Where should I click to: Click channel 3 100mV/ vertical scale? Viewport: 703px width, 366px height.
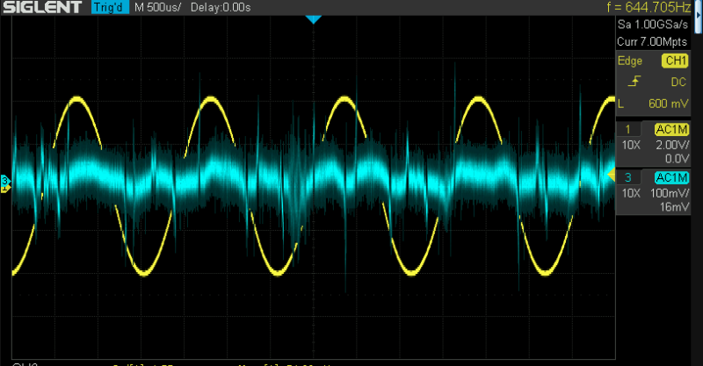point(670,193)
